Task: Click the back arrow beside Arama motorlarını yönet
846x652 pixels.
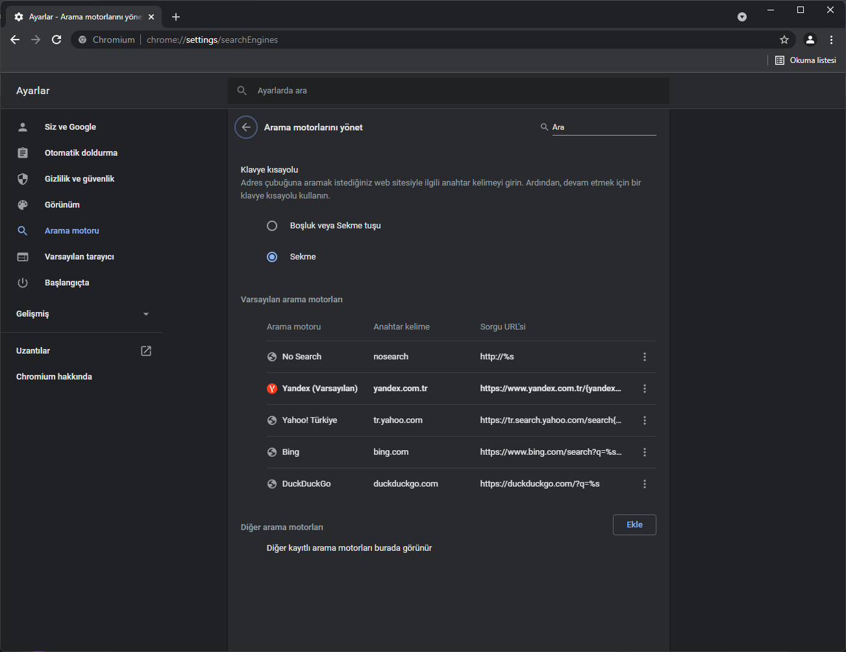Action: coord(246,127)
